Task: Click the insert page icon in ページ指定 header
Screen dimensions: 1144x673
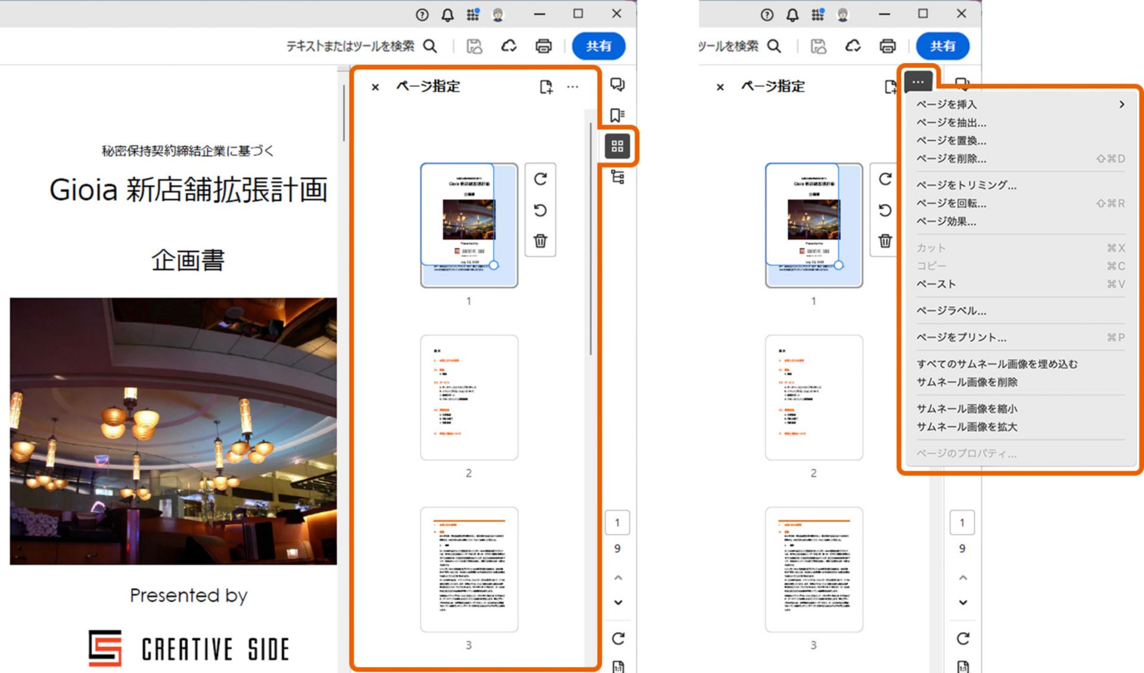Action: (x=546, y=87)
